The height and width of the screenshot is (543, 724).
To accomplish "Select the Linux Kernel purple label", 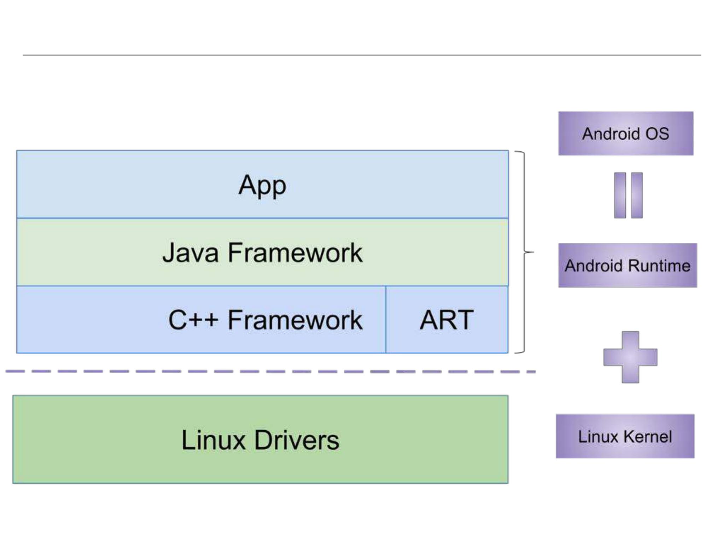I will pyautogui.click(x=625, y=436).
